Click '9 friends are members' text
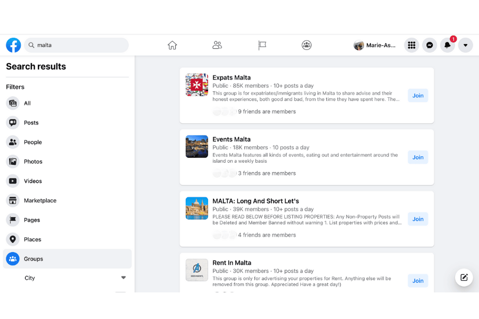Screen dimensions: 479x319 click(267, 112)
